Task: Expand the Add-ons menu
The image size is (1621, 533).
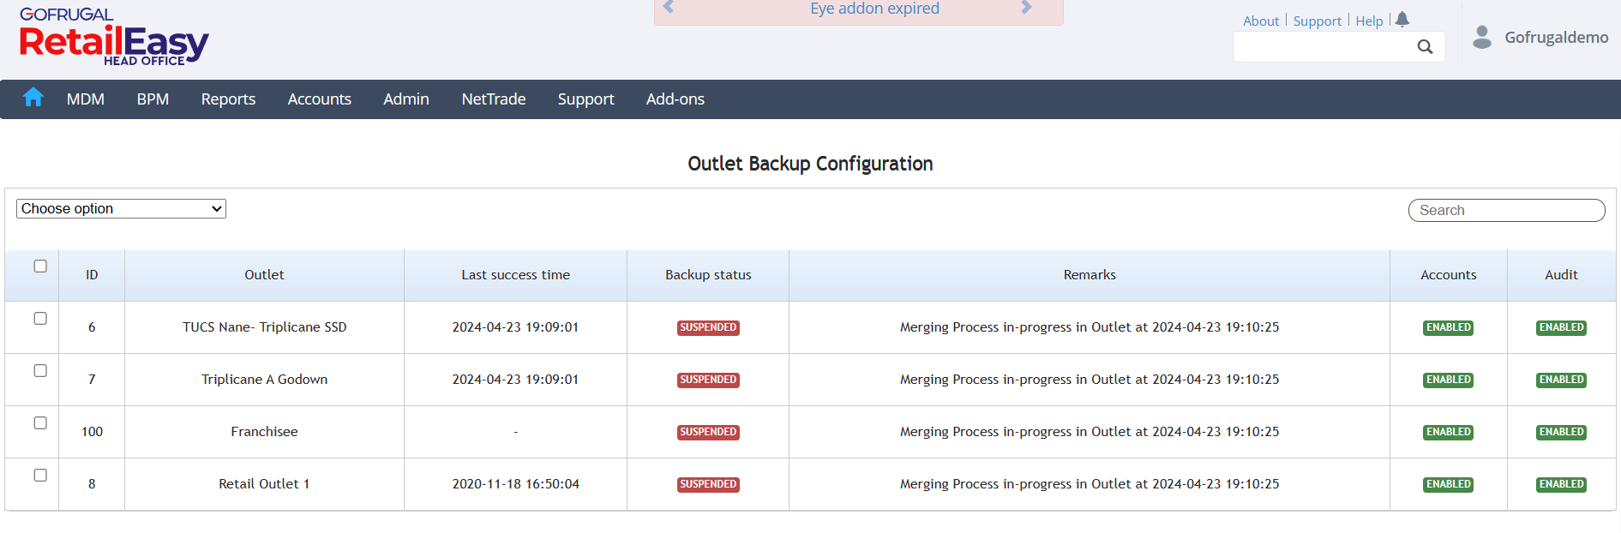Action: tap(675, 99)
